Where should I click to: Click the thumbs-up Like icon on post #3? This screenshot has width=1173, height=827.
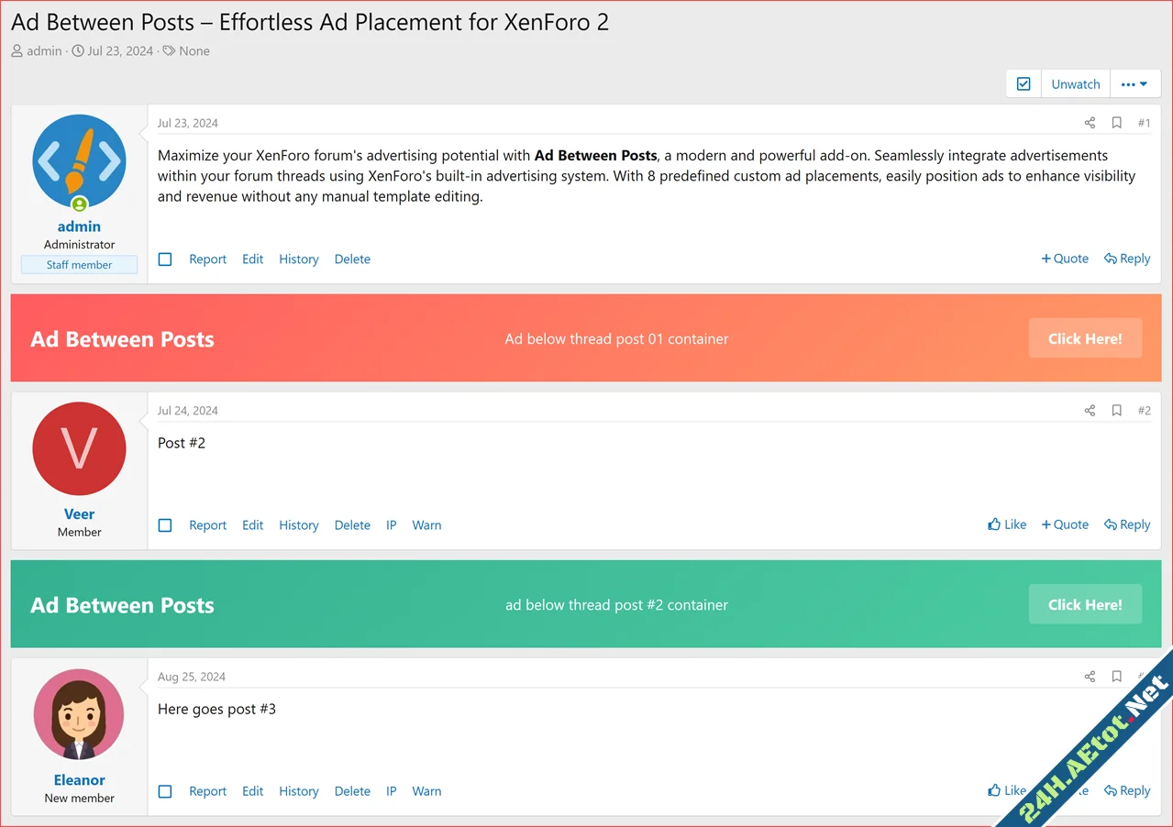(996, 789)
